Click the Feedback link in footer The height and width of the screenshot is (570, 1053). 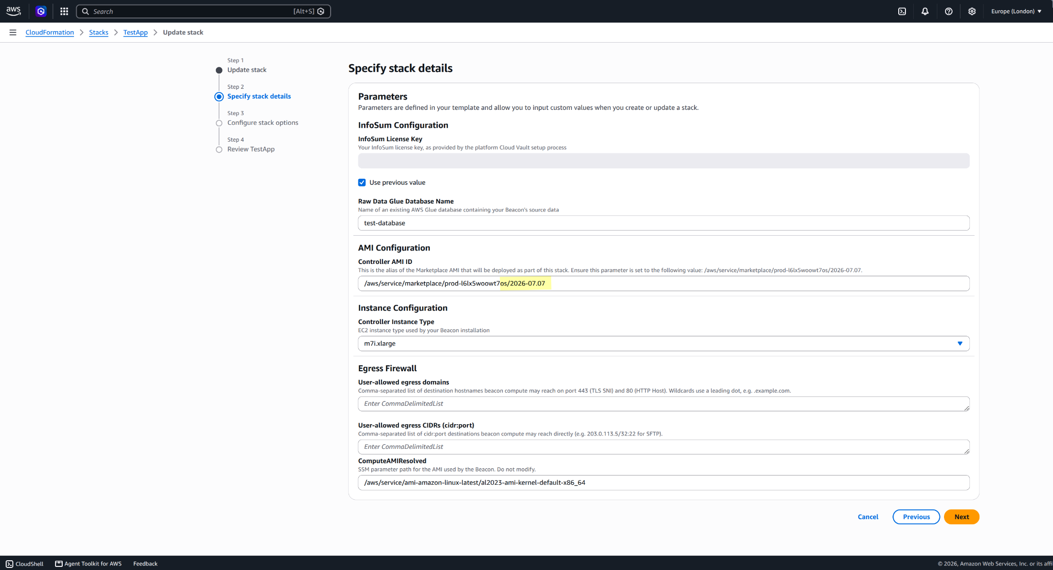145,564
